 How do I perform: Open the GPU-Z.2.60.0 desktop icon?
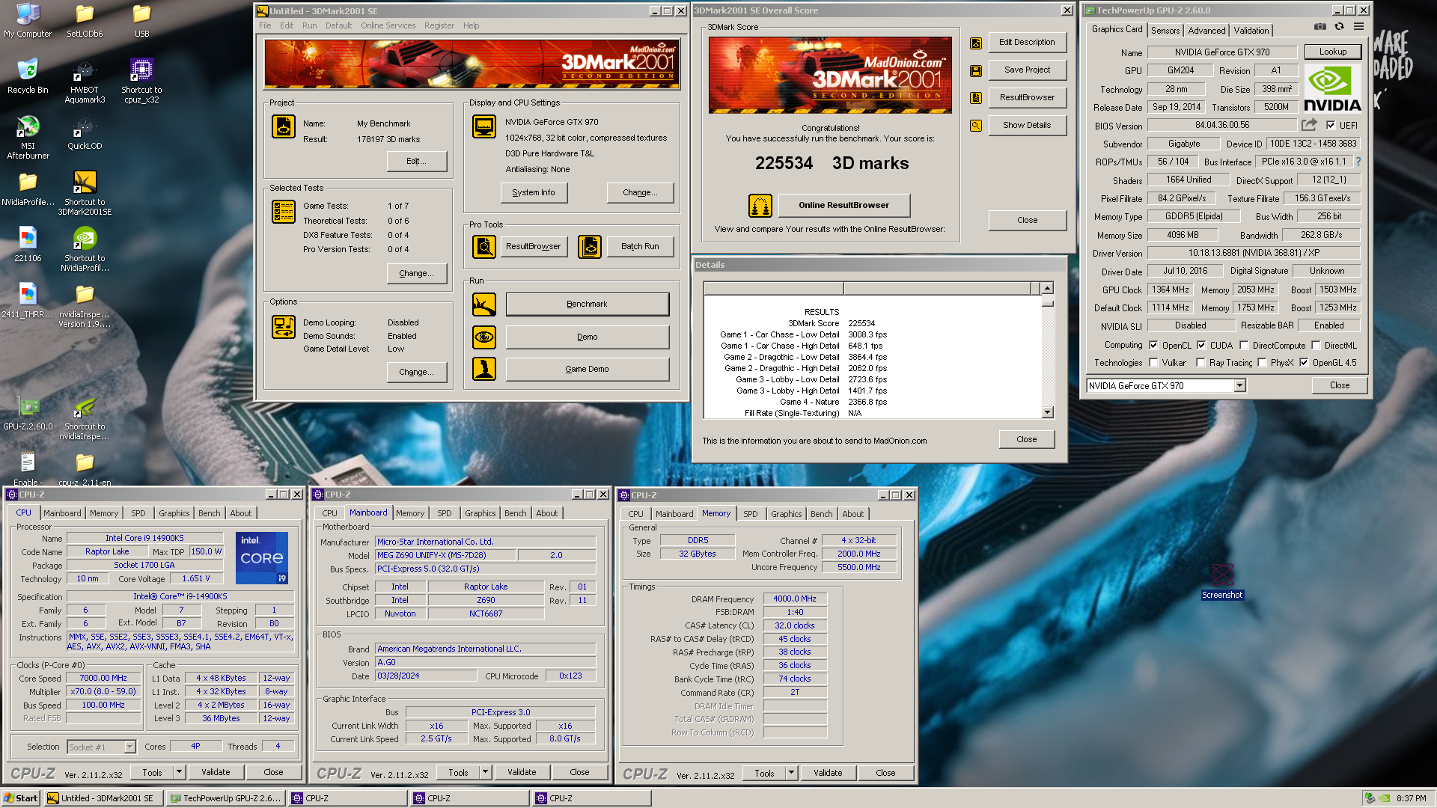coord(28,412)
